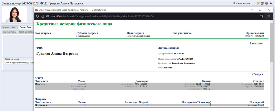Click the orange prohibit icon

tap(266, 3)
